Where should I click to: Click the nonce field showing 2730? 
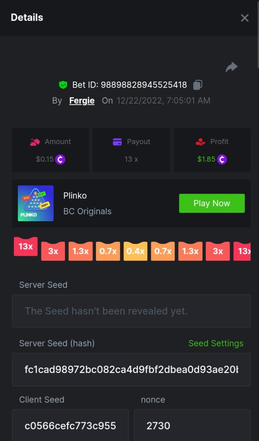(x=192, y=426)
